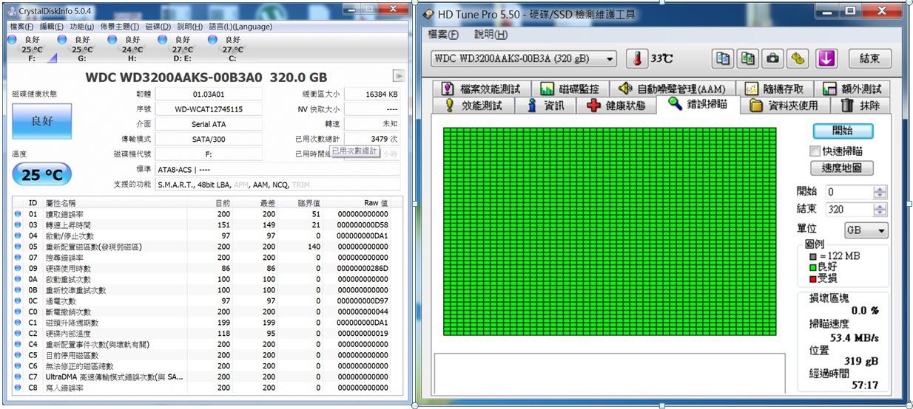Open 編輯 menu in CrystalDiskInfo
Image resolution: width=913 pixels, height=409 pixels.
pyautogui.click(x=52, y=27)
